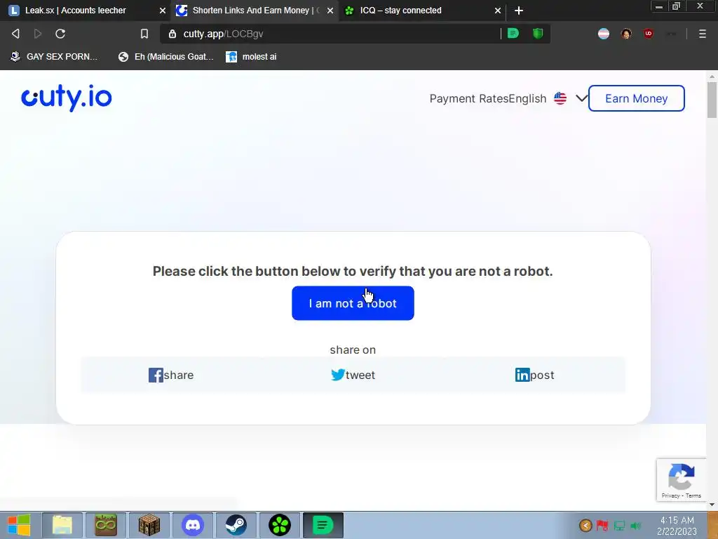Click the Earn Money button
Screen dimensions: 718x539
click(x=636, y=98)
